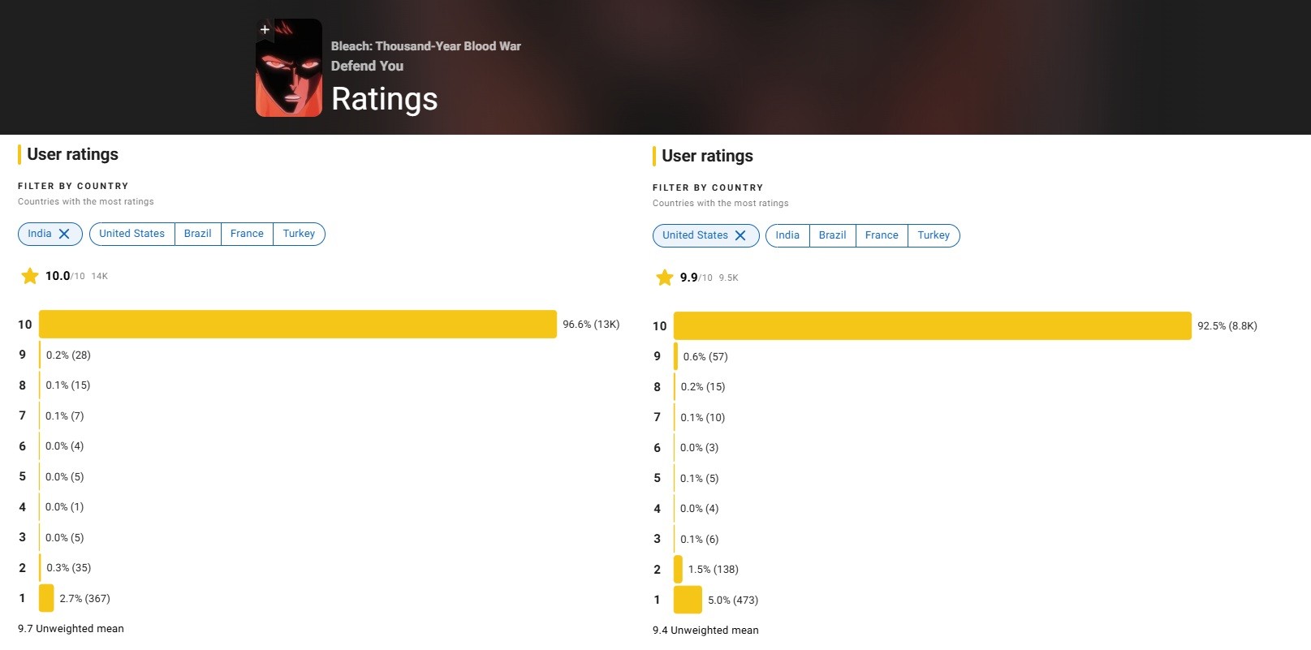Viewport: 1311px width, 650px height.
Task: Filter India-selected panel by Turkey
Action: point(299,234)
